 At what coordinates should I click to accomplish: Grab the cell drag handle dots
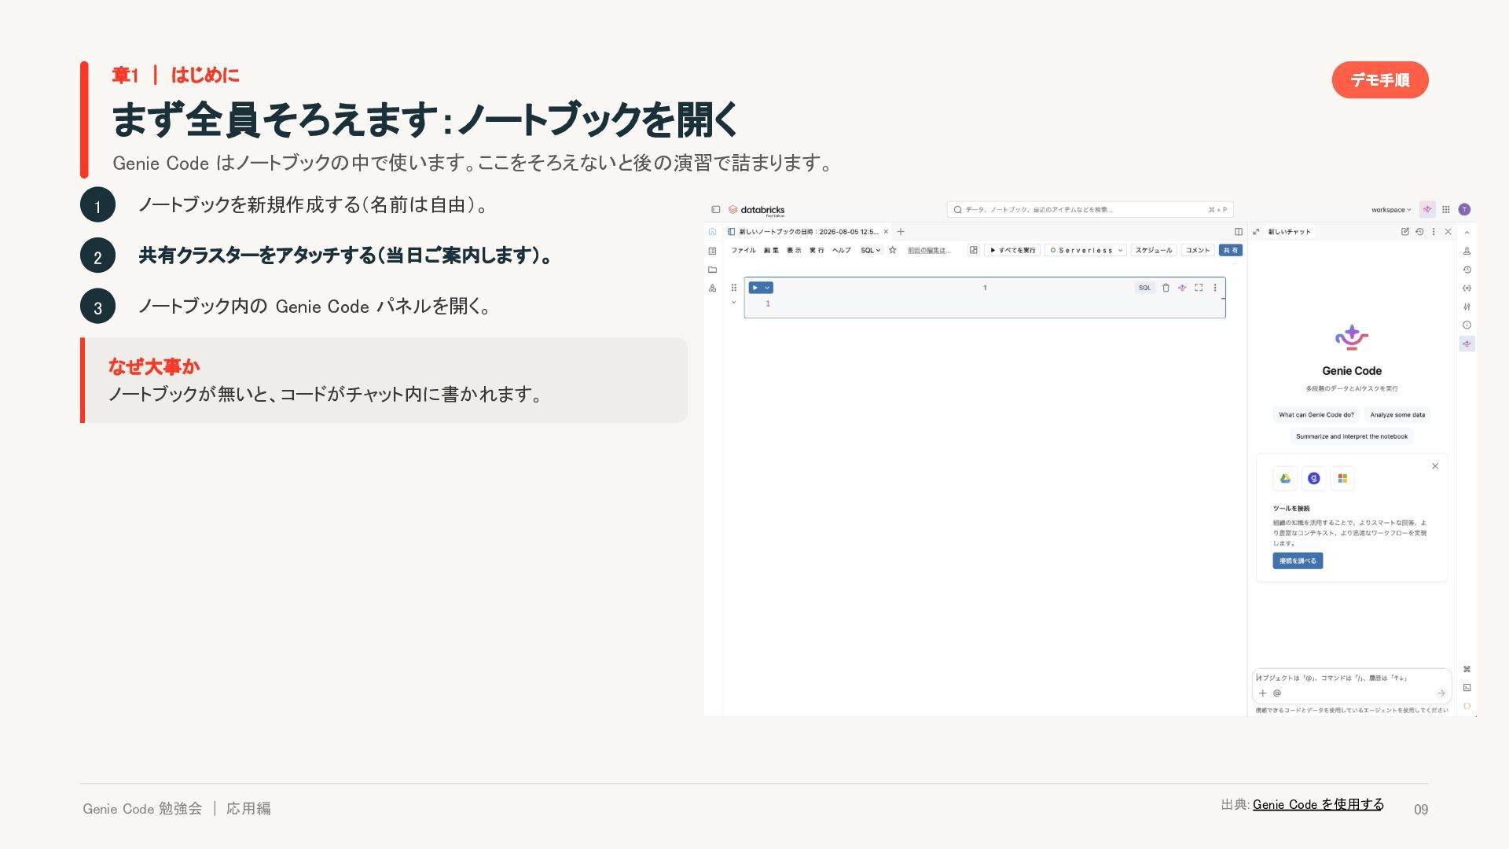point(734,288)
